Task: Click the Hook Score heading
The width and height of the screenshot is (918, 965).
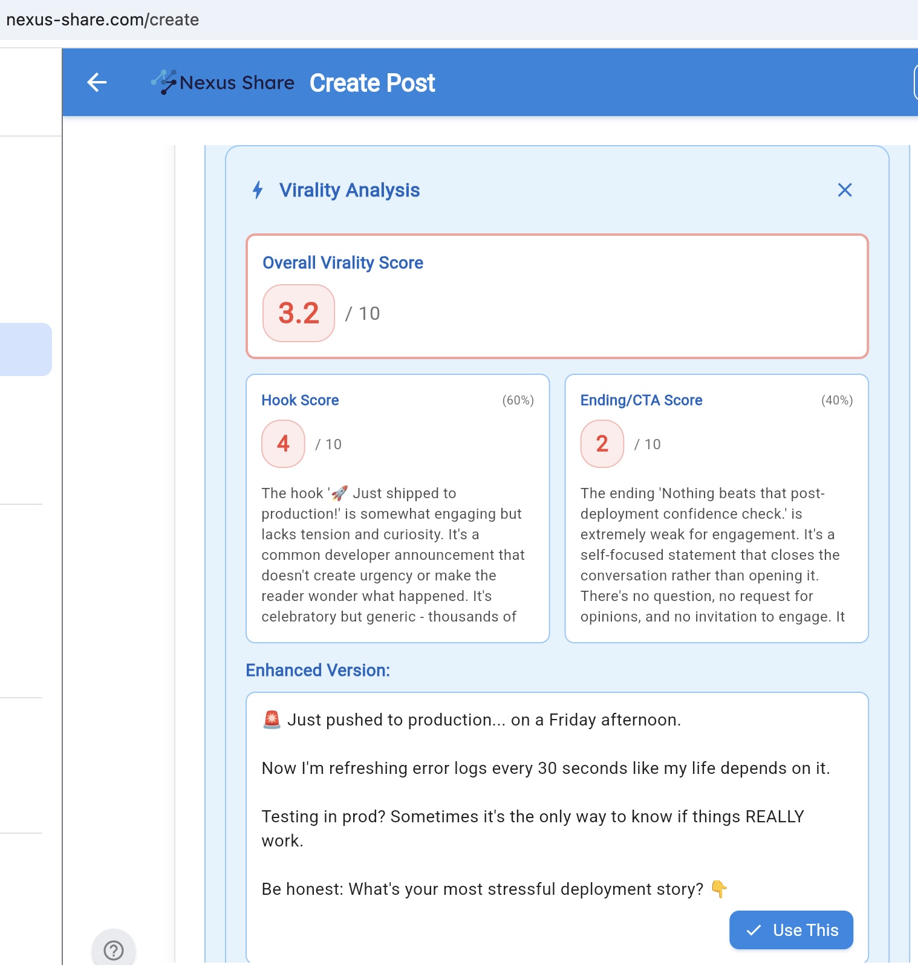Action: (x=300, y=400)
